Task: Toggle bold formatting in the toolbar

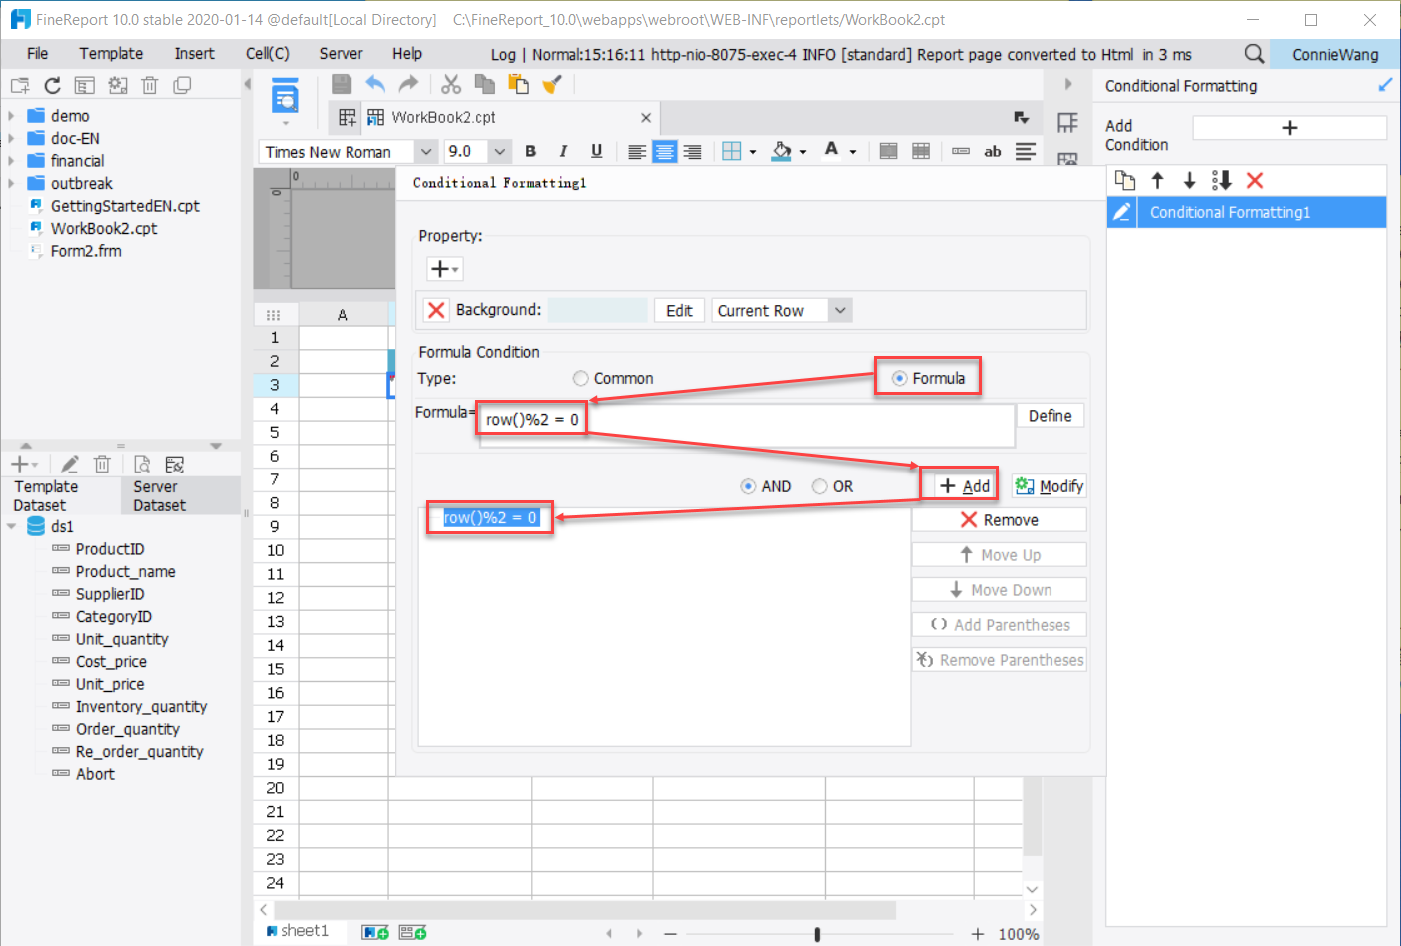Action: [530, 151]
